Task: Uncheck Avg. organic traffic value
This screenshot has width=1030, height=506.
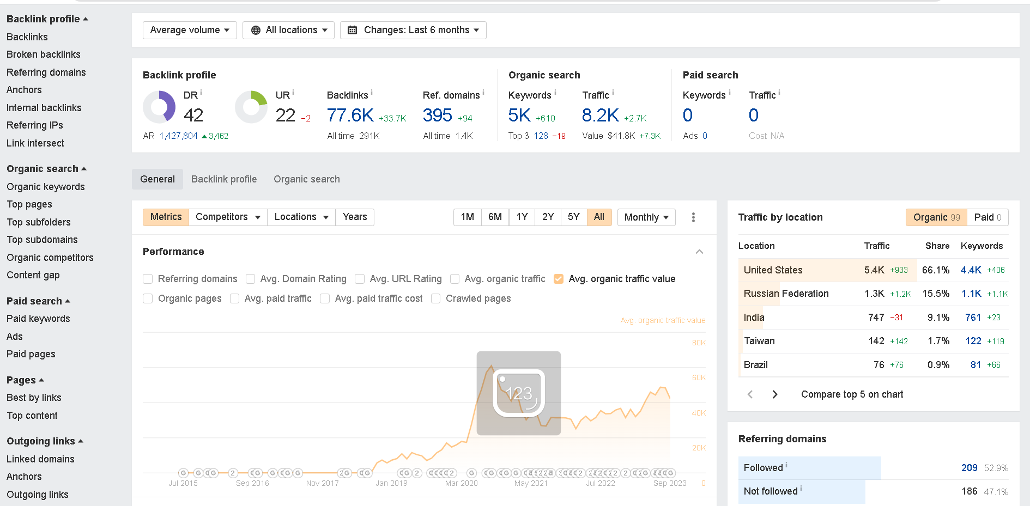Action: [559, 279]
